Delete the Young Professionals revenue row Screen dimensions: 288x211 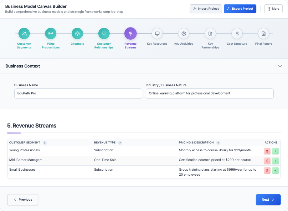click(x=267, y=151)
